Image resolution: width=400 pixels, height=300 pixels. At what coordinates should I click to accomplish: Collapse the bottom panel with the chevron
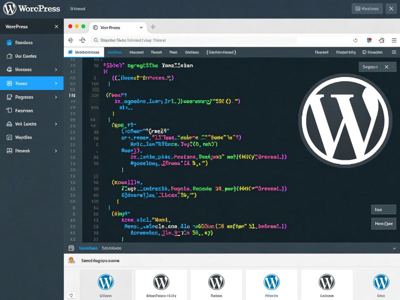coord(394,248)
